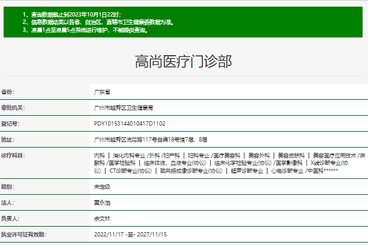The height and width of the screenshot is (245, 368).
Task: Select validity dates 2022/11/17 -至- 2027/11/15
Action: coord(130,235)
